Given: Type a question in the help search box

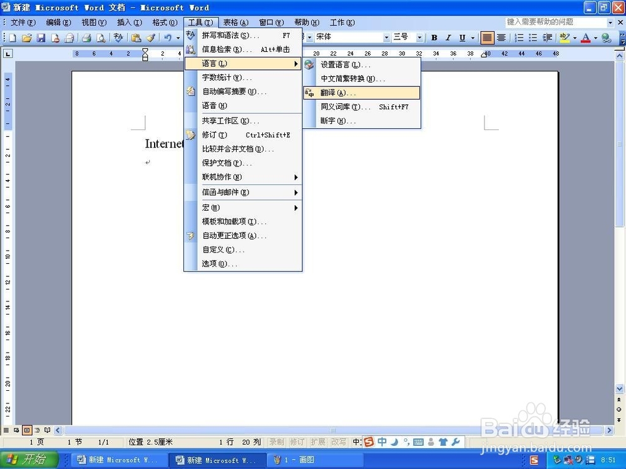Looking at the screenshot, I should (x=556, y=23).
